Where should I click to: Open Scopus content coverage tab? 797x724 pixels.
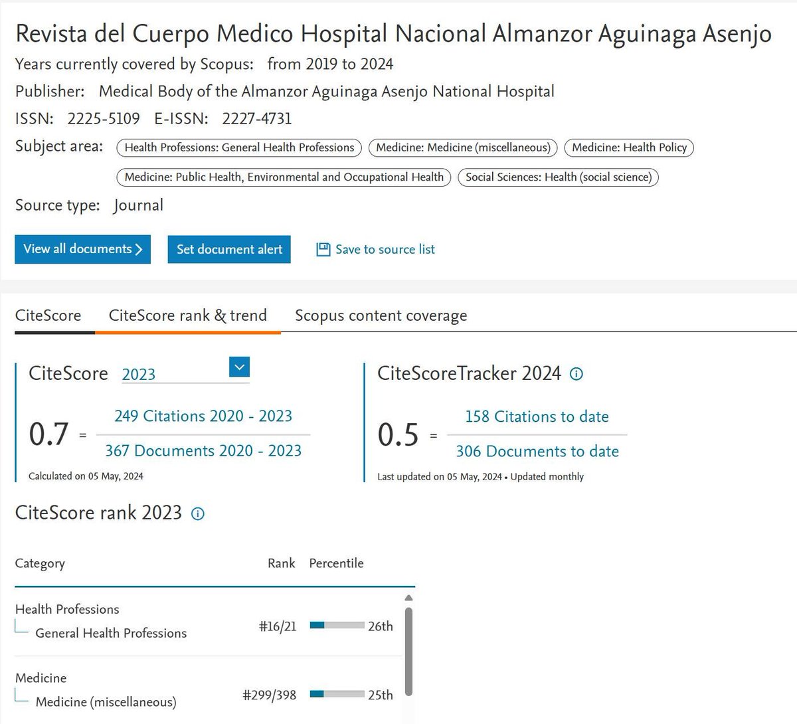(x=381, y=316)
